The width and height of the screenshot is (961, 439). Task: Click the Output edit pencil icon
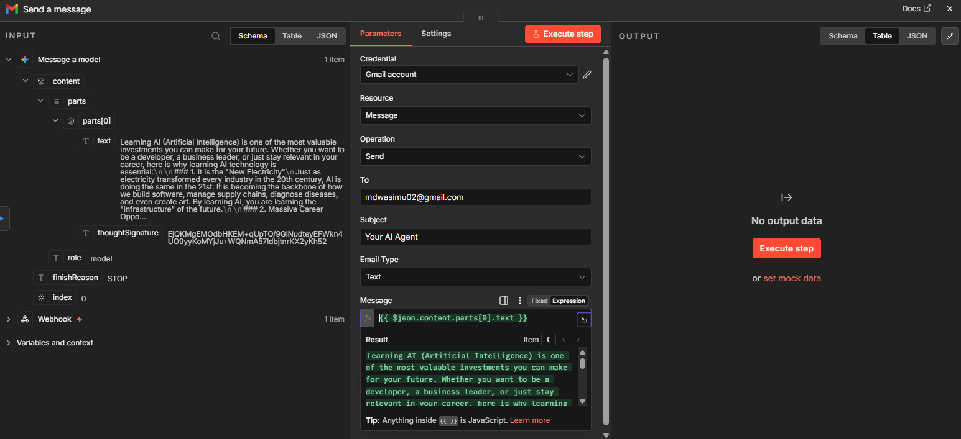pos(949,36)
